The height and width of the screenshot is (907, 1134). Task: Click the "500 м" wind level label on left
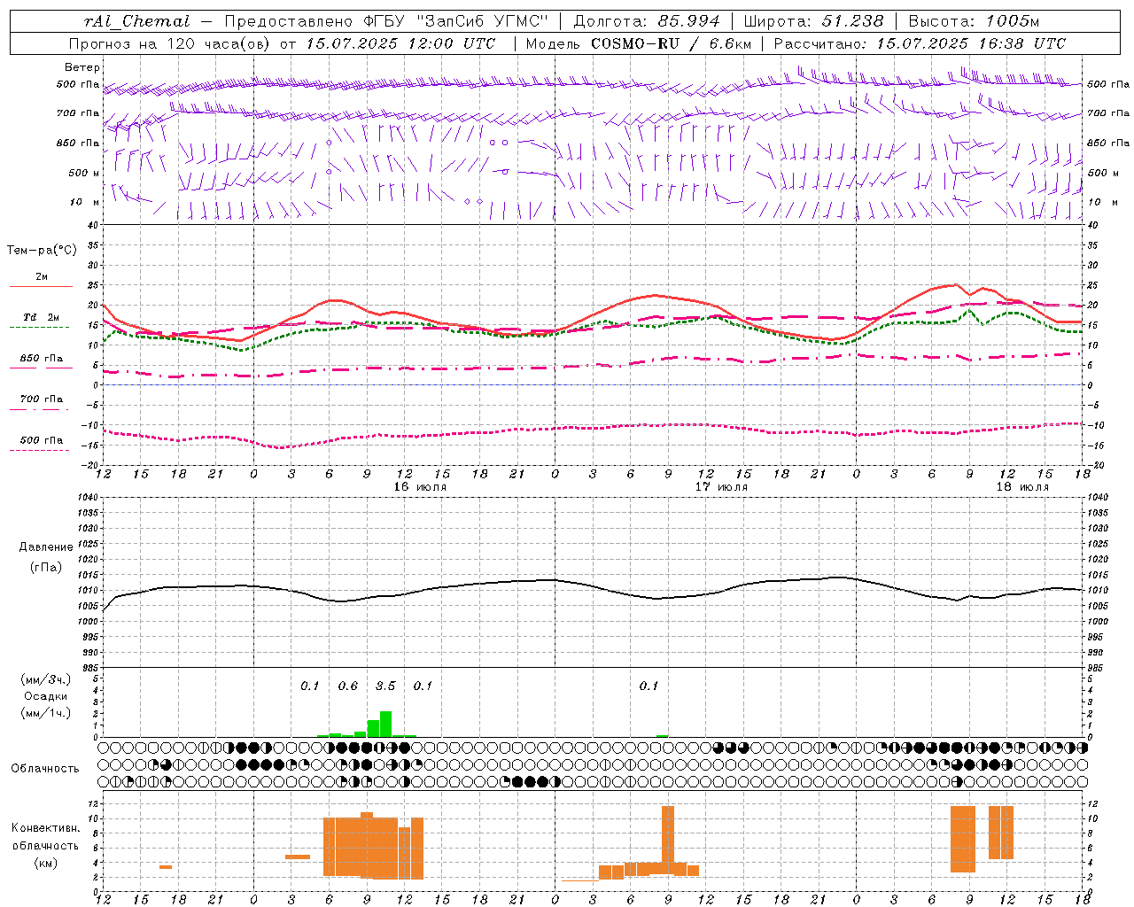(x=84, y=173)
